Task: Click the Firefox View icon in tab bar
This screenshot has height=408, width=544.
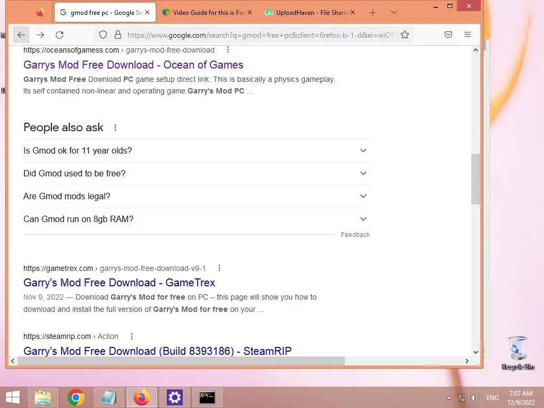Action: pos(40,13)
